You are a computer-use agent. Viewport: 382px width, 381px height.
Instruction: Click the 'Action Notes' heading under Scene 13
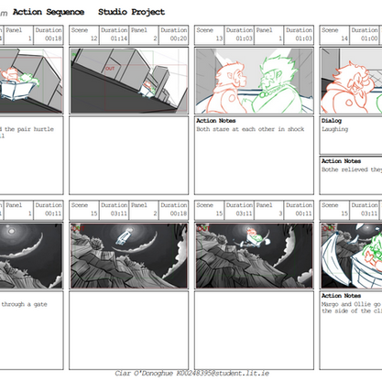[x=216, y=121]
